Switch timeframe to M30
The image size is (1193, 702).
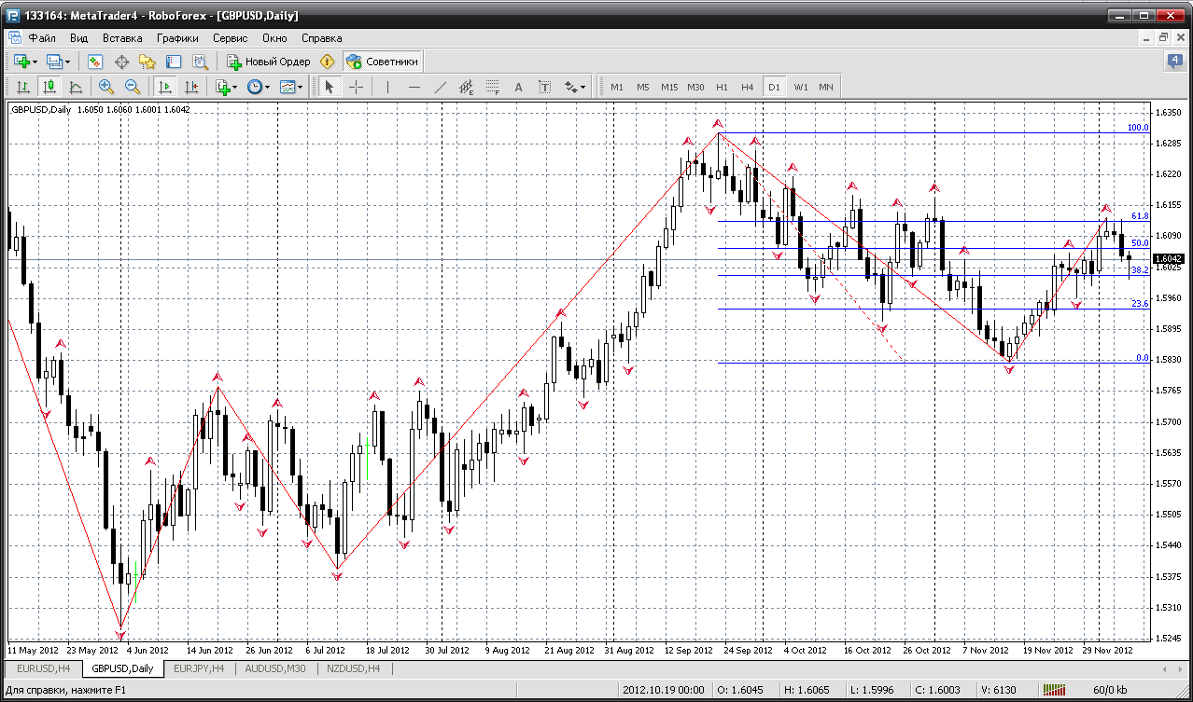pos(695,87)
